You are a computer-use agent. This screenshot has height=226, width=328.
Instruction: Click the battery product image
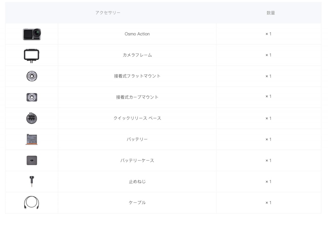point(32,139)
